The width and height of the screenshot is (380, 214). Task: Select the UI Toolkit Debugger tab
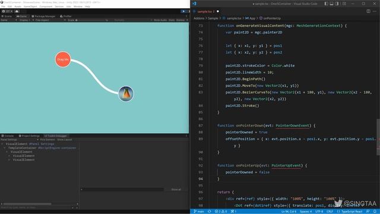coord(55,136)
